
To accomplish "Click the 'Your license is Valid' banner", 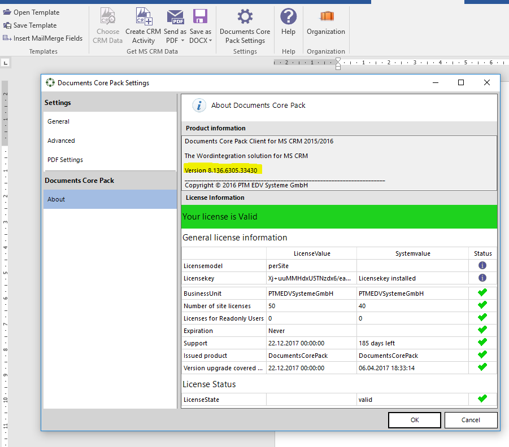I will [x=339, y=217].
